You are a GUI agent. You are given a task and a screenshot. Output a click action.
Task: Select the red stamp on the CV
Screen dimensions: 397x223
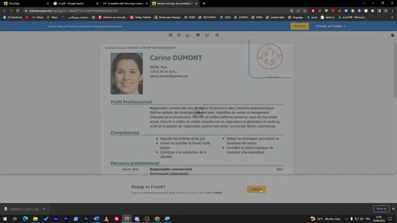[270, 56]
